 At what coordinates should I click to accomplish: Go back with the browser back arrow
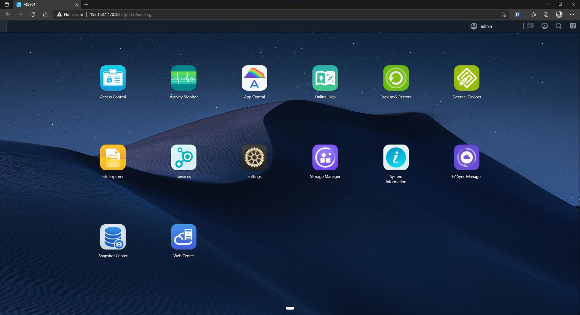click(8, 14)
